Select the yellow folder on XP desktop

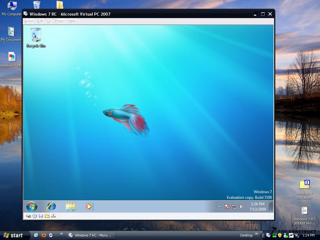(x=60, y=5)
